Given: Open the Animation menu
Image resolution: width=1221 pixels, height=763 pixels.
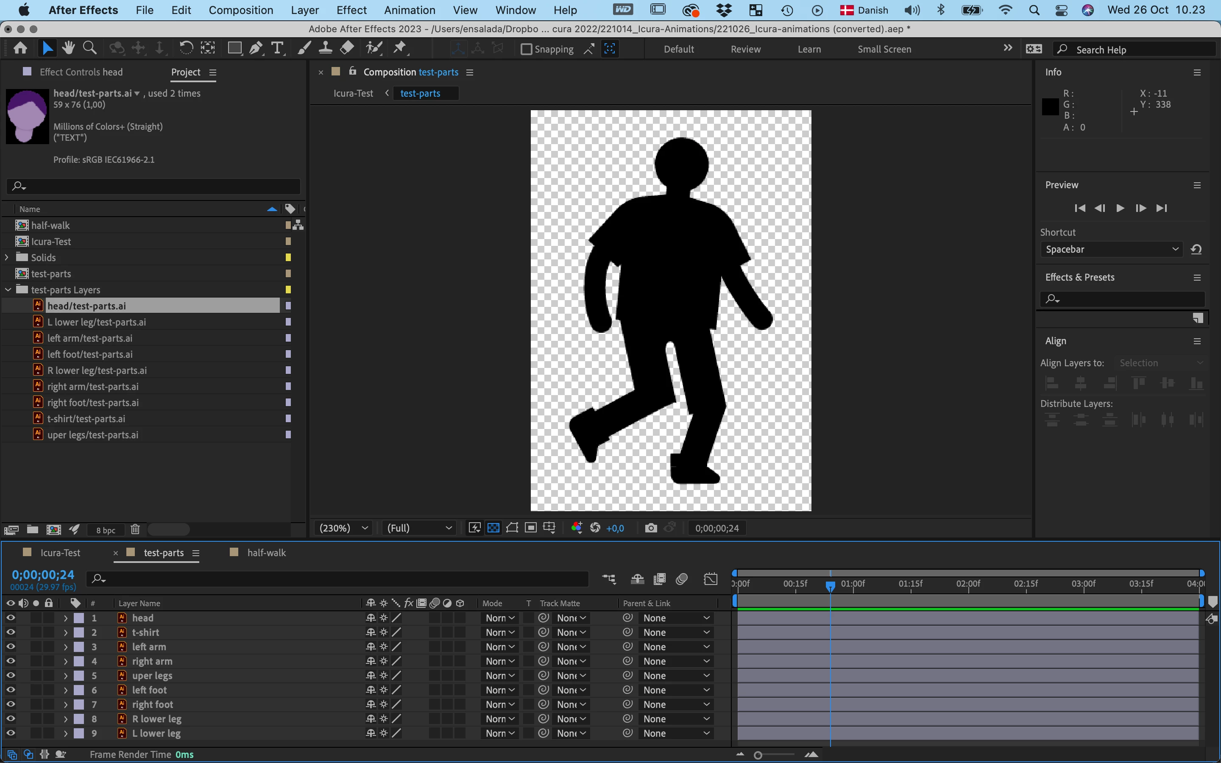Looking at the screenshot, I should pyautogui.click(x=409, y=10).
